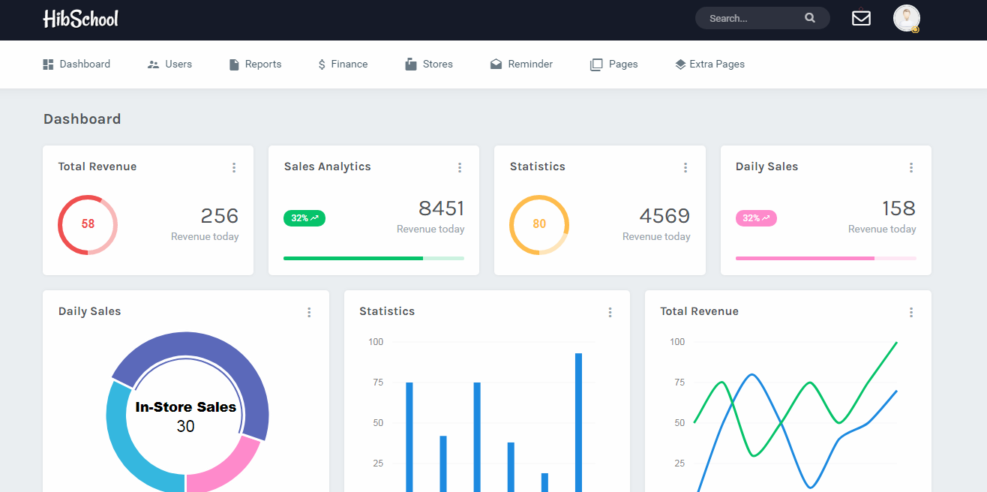
Task: Open Reports via its document icon
Action: tap(232, 64)
